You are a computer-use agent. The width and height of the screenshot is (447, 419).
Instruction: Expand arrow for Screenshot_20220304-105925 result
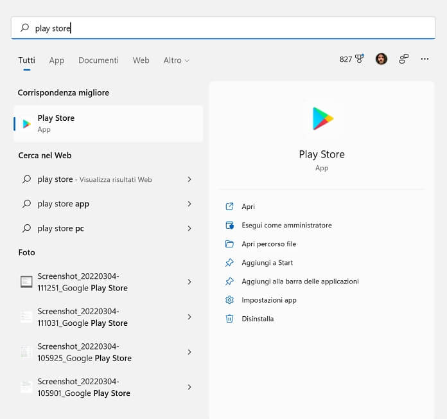[x=189, y=352]
